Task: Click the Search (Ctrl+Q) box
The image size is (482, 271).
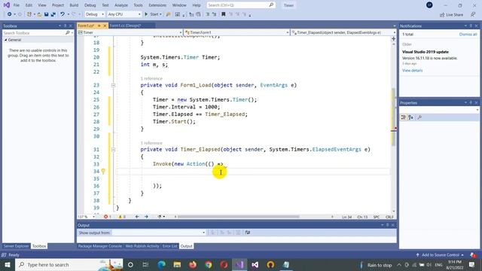Action: (240, 5)
